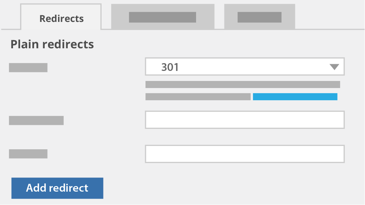Click the grey triangle arrow of the dropdown

pos(334,67)
